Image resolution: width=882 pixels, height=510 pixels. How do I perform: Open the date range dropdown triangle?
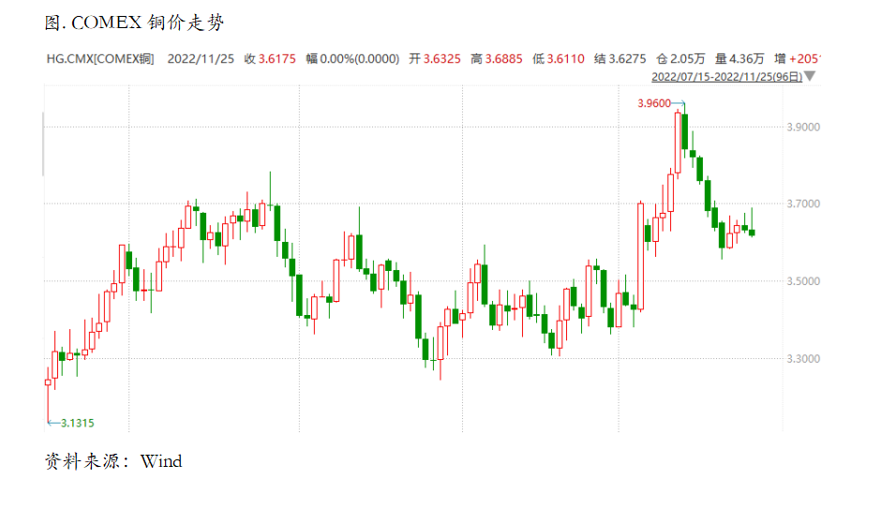click(810, 76)
